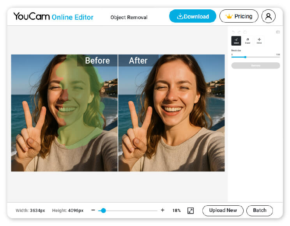Viewport: 290px width, 226px height.
Task: Open Batch processing
Action: [x=260, y=210]
